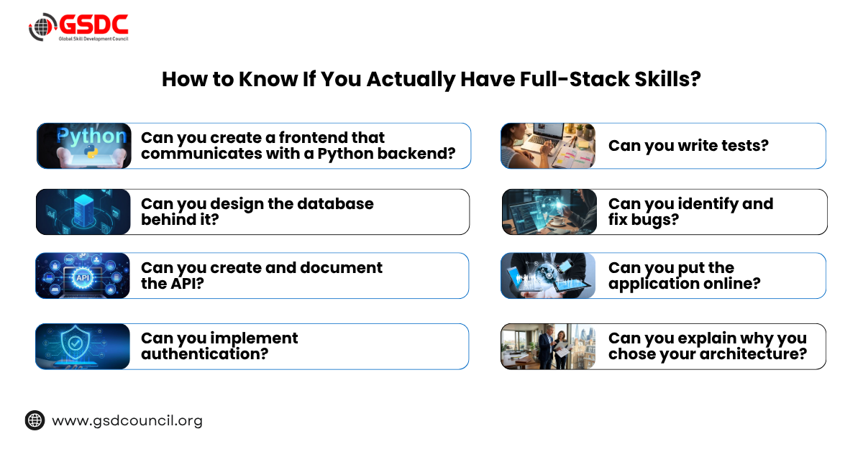Click the 'How to Know' headline text

coord(431,79)
